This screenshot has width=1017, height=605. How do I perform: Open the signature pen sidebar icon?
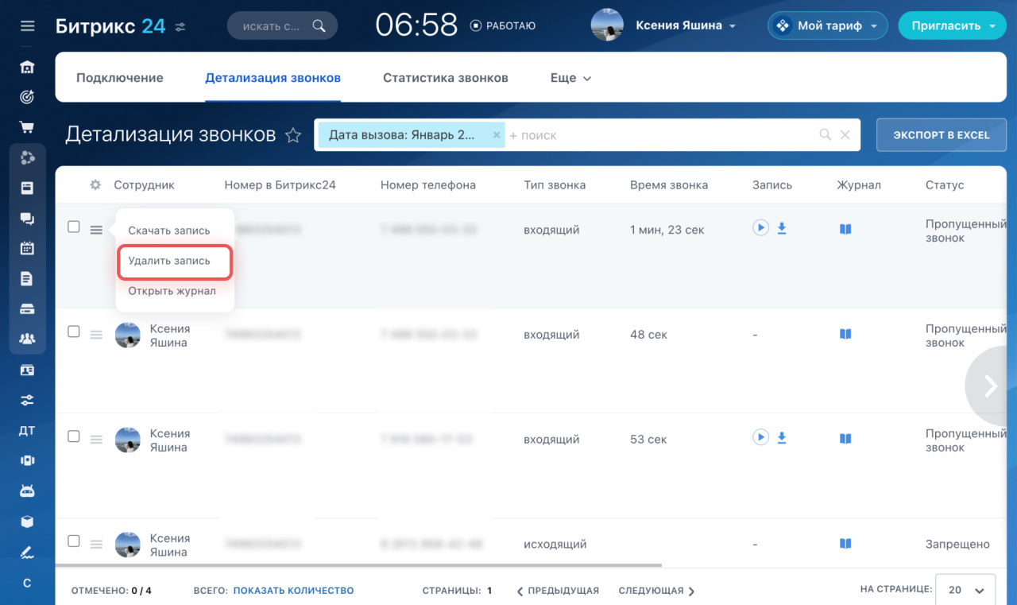click(x=27, y=552)
